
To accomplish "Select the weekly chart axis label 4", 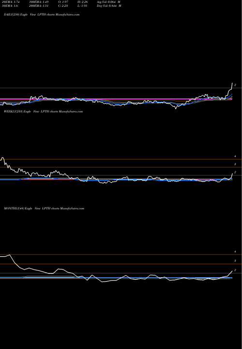I will pyautogui.click(x=235, y=156).
